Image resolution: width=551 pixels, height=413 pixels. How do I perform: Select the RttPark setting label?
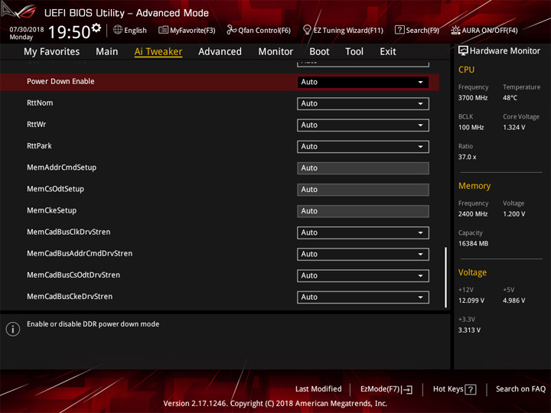[x=39, y=146]
